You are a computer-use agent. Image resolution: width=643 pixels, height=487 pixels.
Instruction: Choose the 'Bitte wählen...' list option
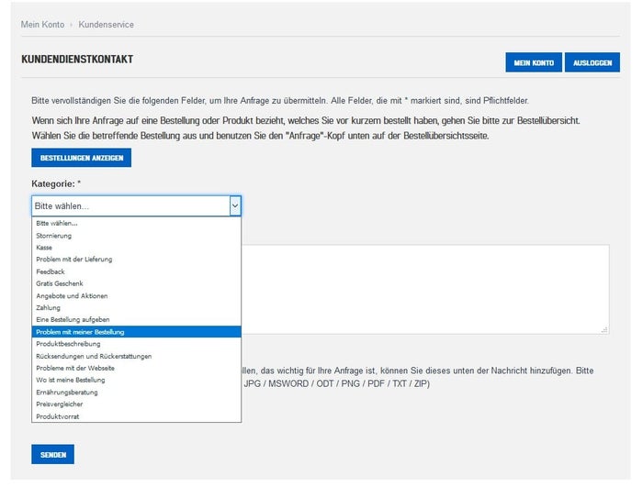pos(136,224)
